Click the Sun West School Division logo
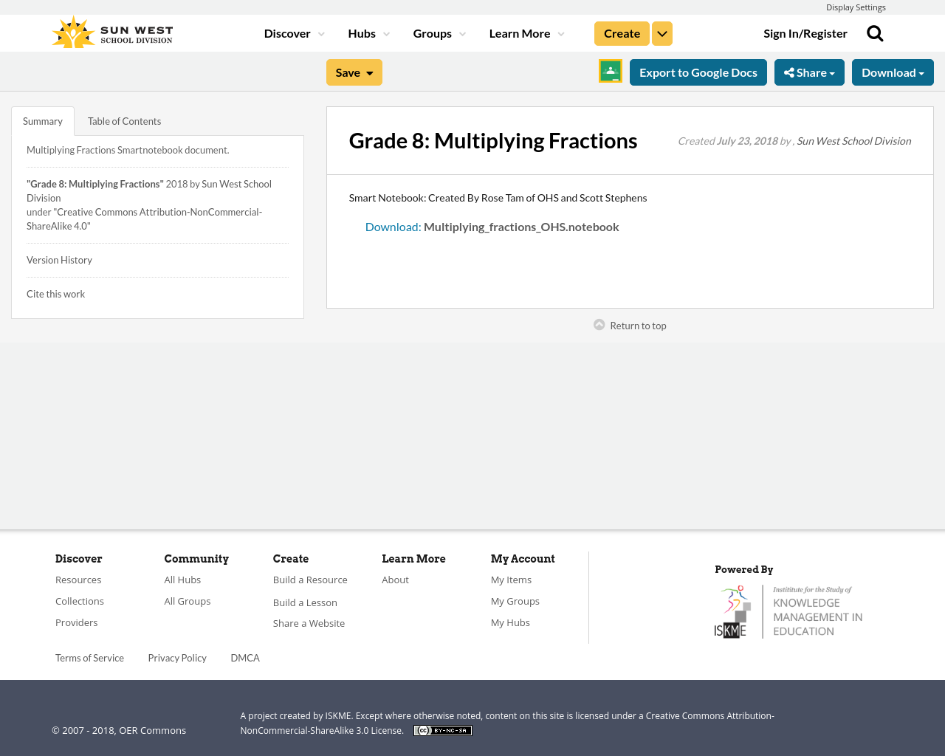 [111, 31]
